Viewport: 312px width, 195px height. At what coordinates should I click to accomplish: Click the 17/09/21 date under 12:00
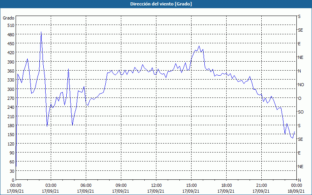pyautogui.click(x=156, y=191)
